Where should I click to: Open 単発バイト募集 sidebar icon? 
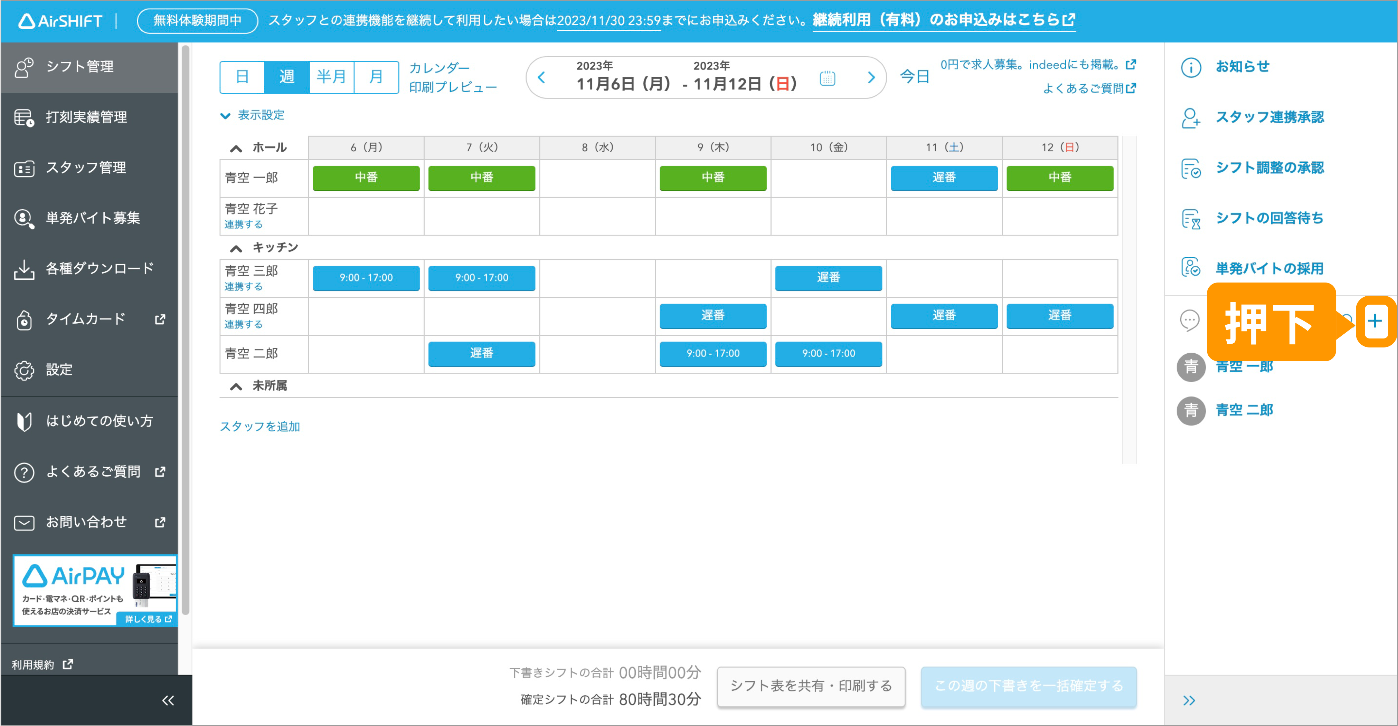point(24,218)
